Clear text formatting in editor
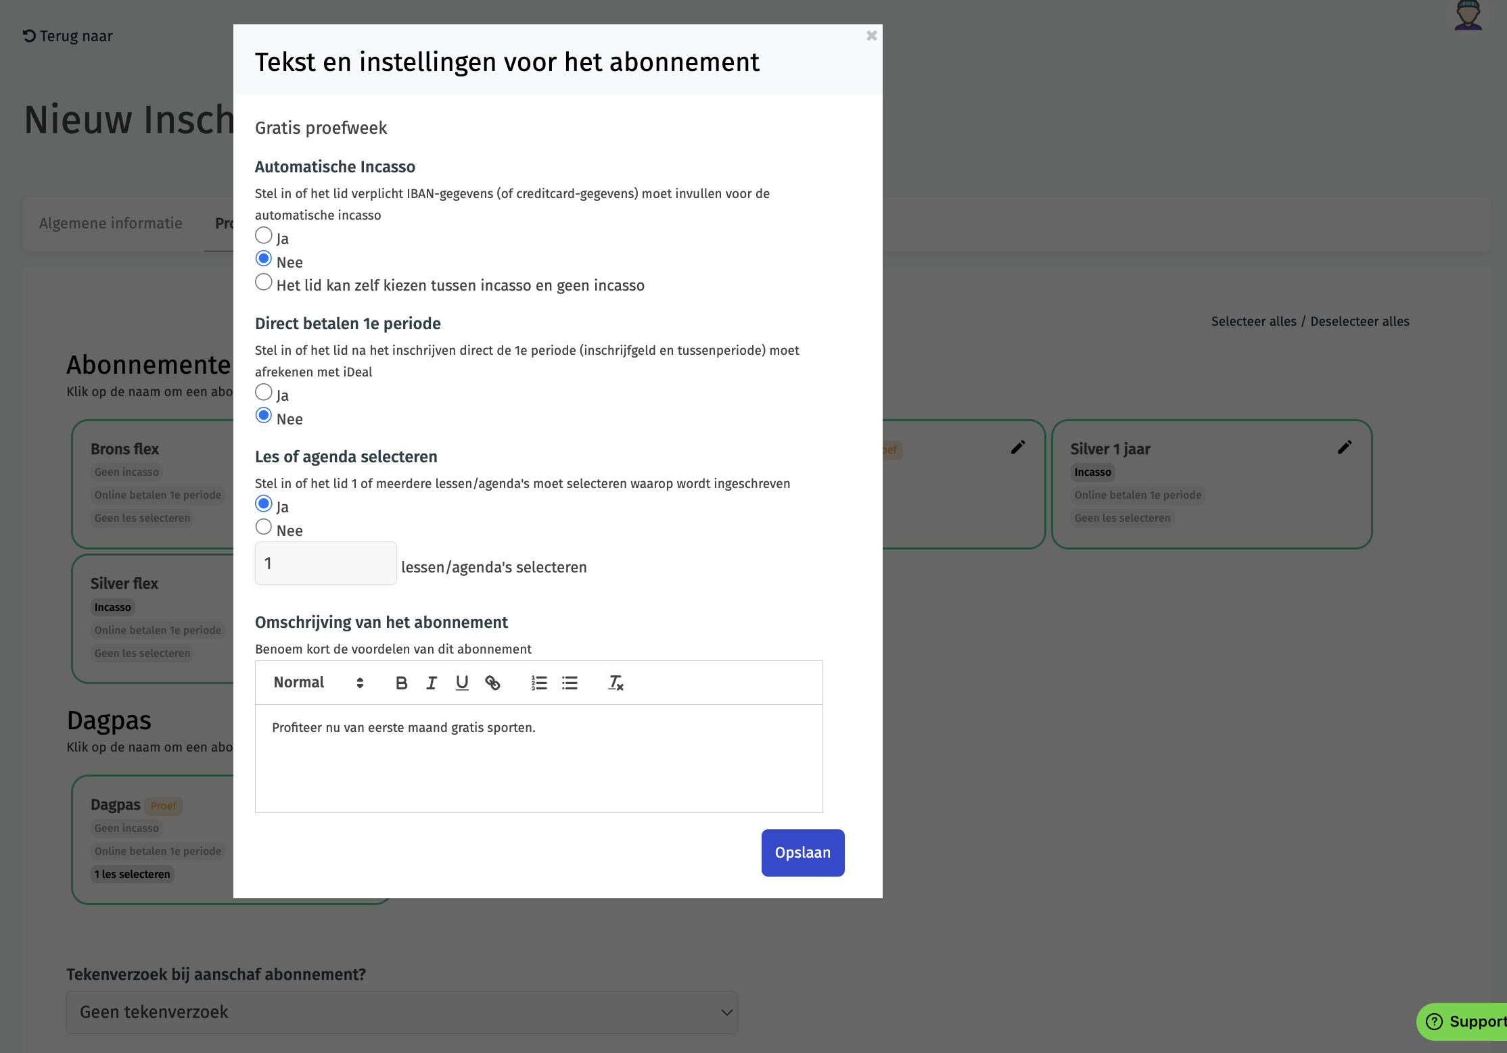This screenshot has width=1507, height=1053. coord(616,683)
